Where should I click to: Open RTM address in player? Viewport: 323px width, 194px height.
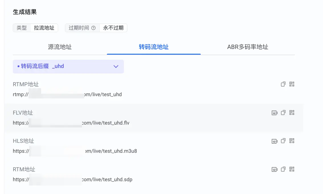tap(275, 170)
